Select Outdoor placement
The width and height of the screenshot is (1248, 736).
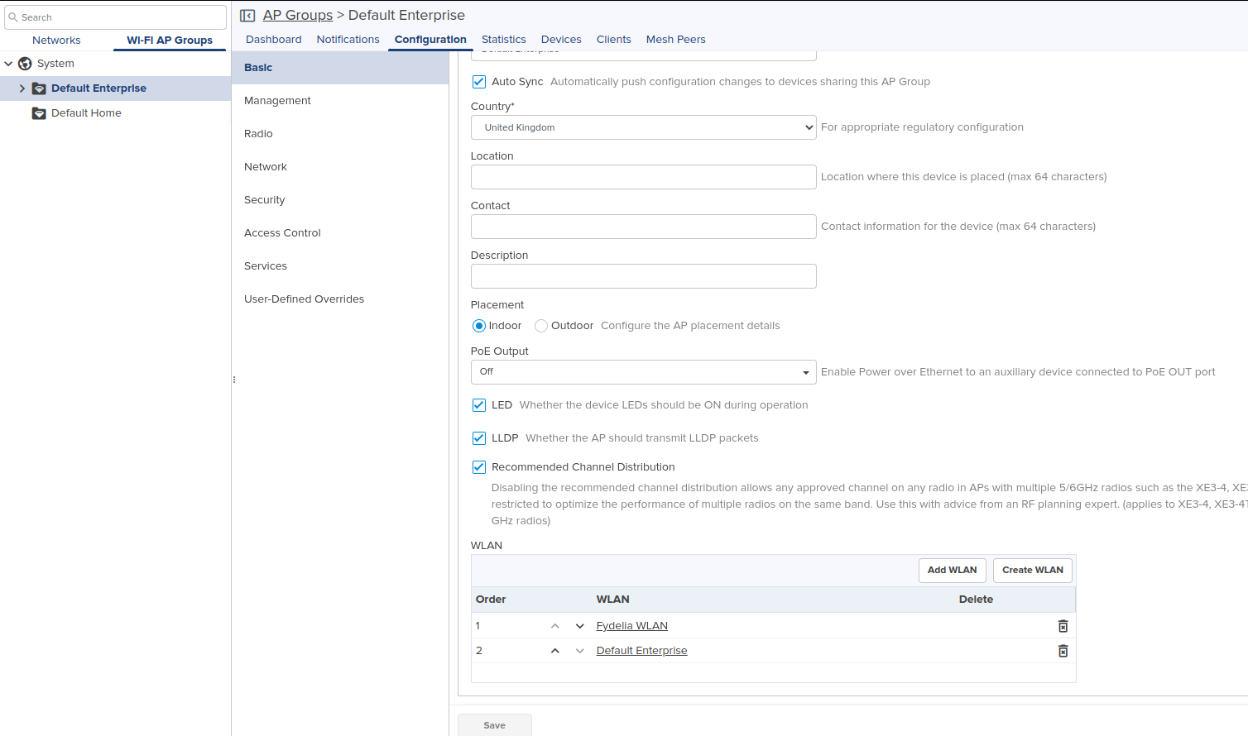click(x=541, y=326)
